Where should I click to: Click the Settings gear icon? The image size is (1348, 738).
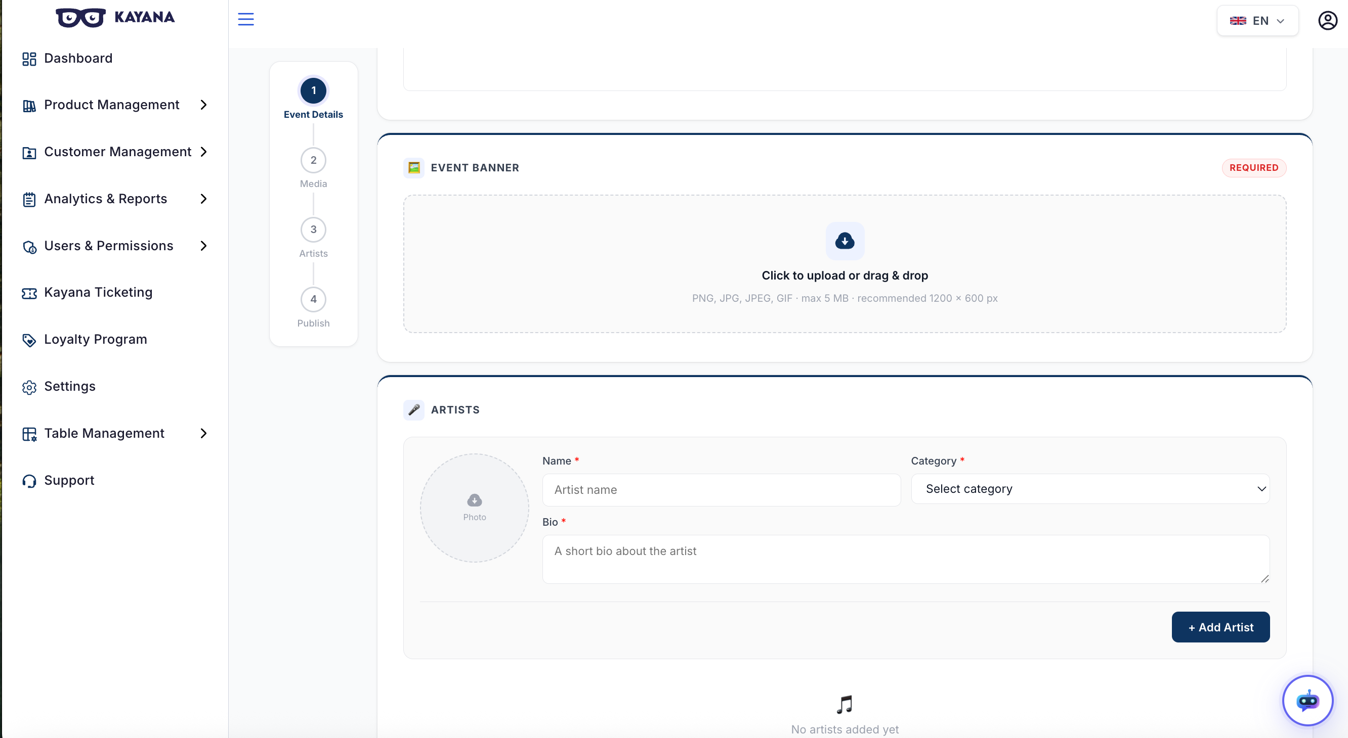(x=29, y=387)
